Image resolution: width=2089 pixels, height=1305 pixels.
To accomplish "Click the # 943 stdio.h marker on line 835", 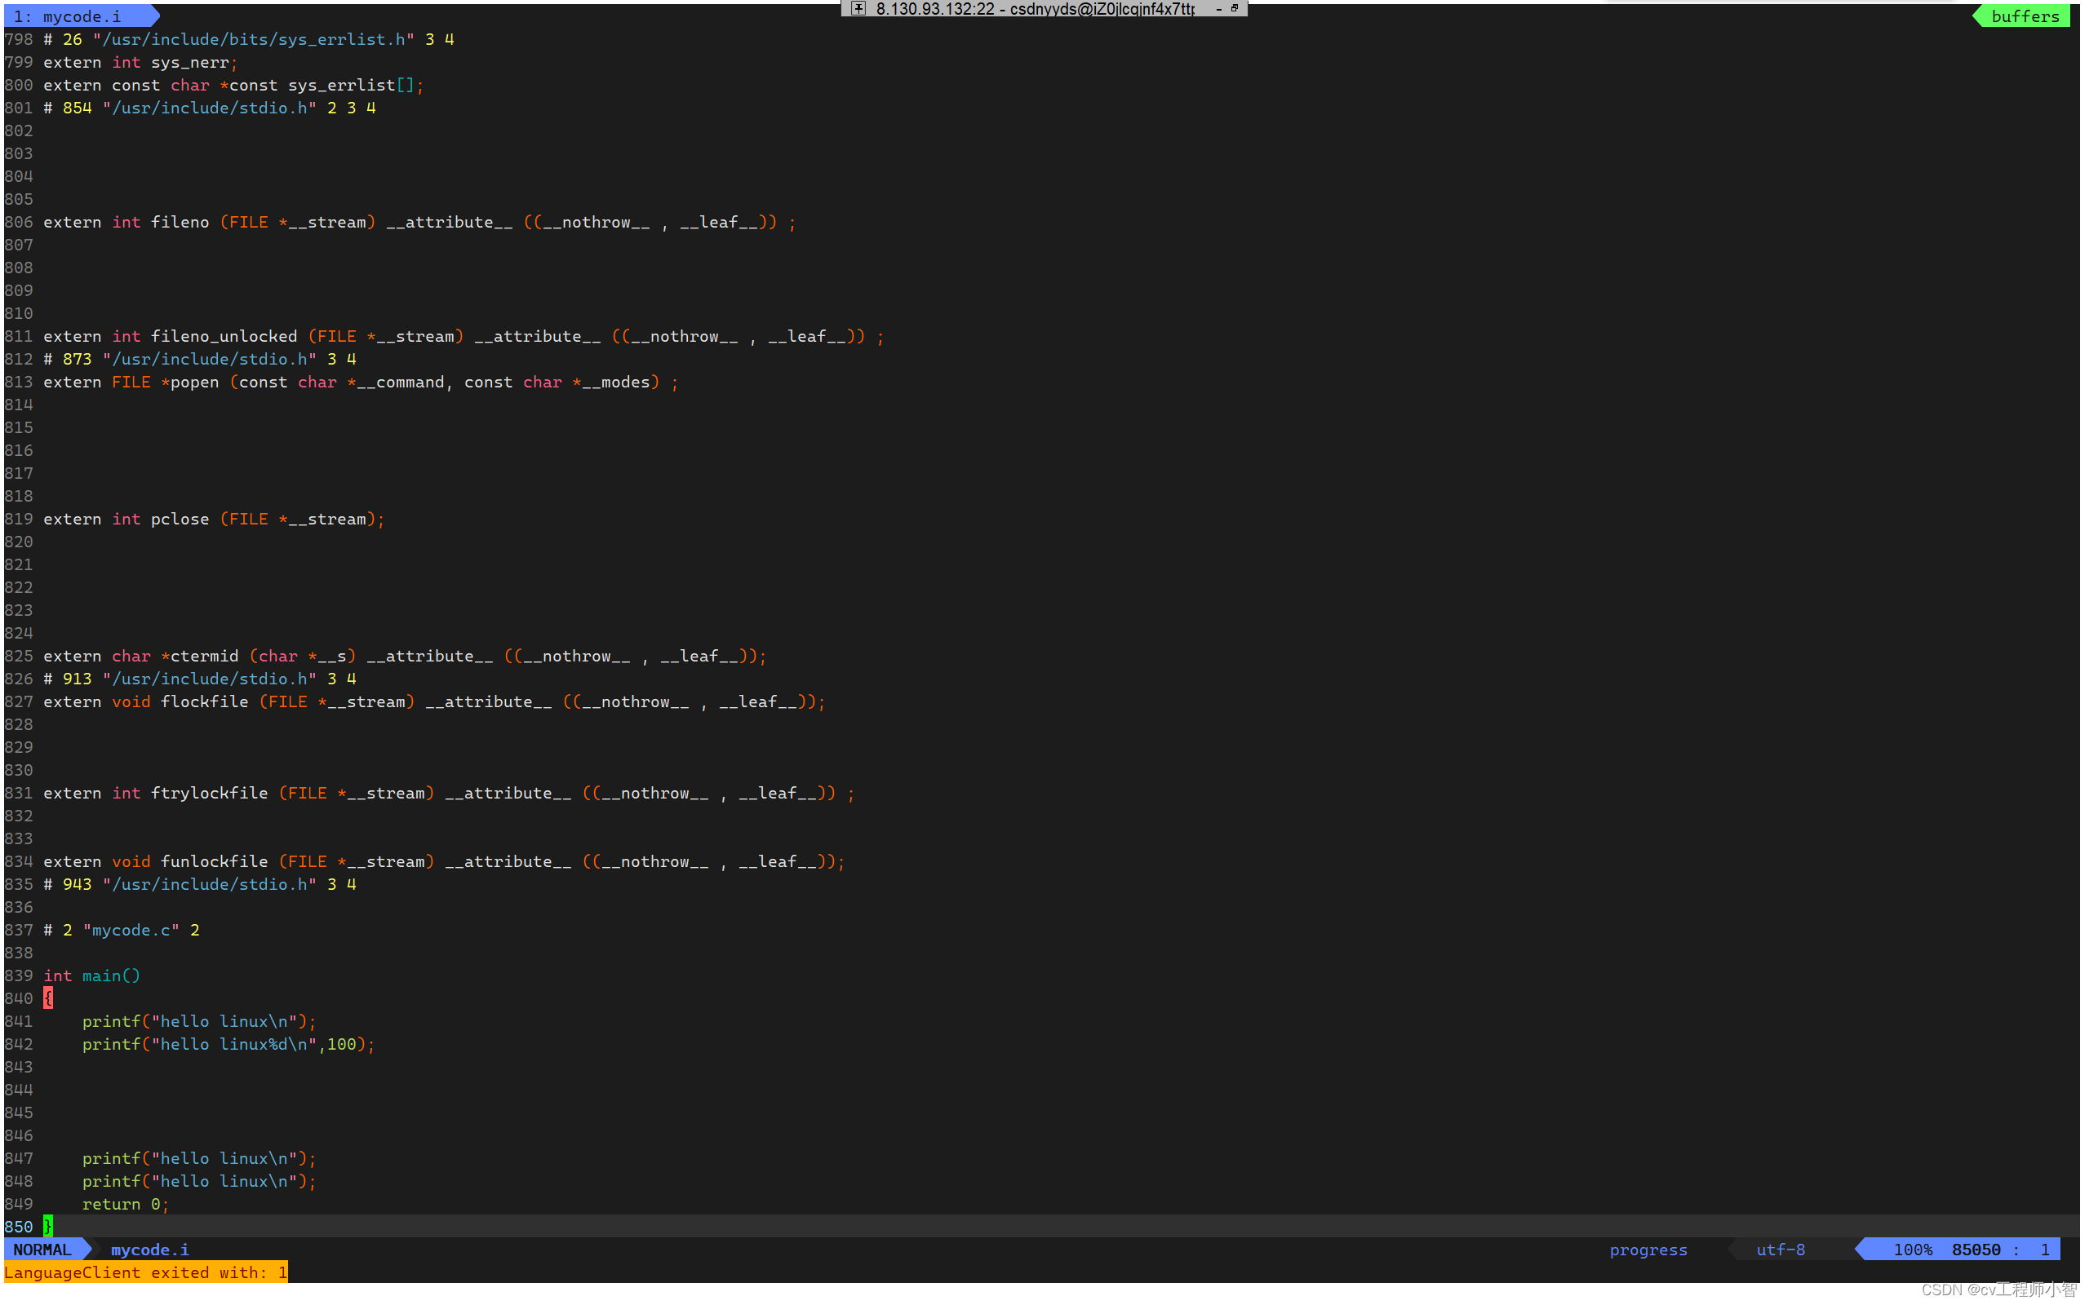I will (x=199, y=884).
